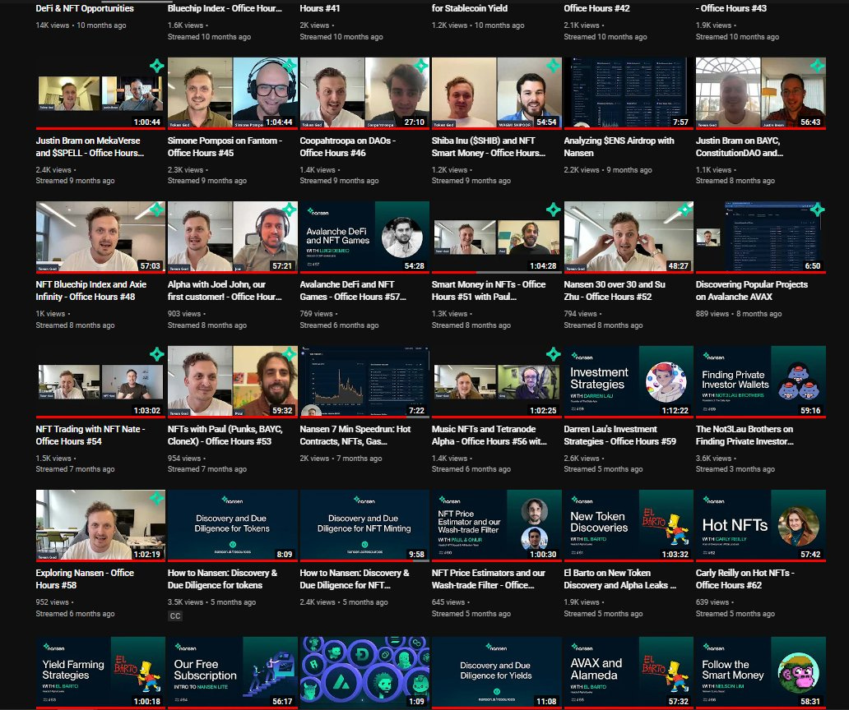Open NFT Bluechip Index and Axie Infinity title
Viewport: 849px width, 710px height.
[x=91, y=290]
